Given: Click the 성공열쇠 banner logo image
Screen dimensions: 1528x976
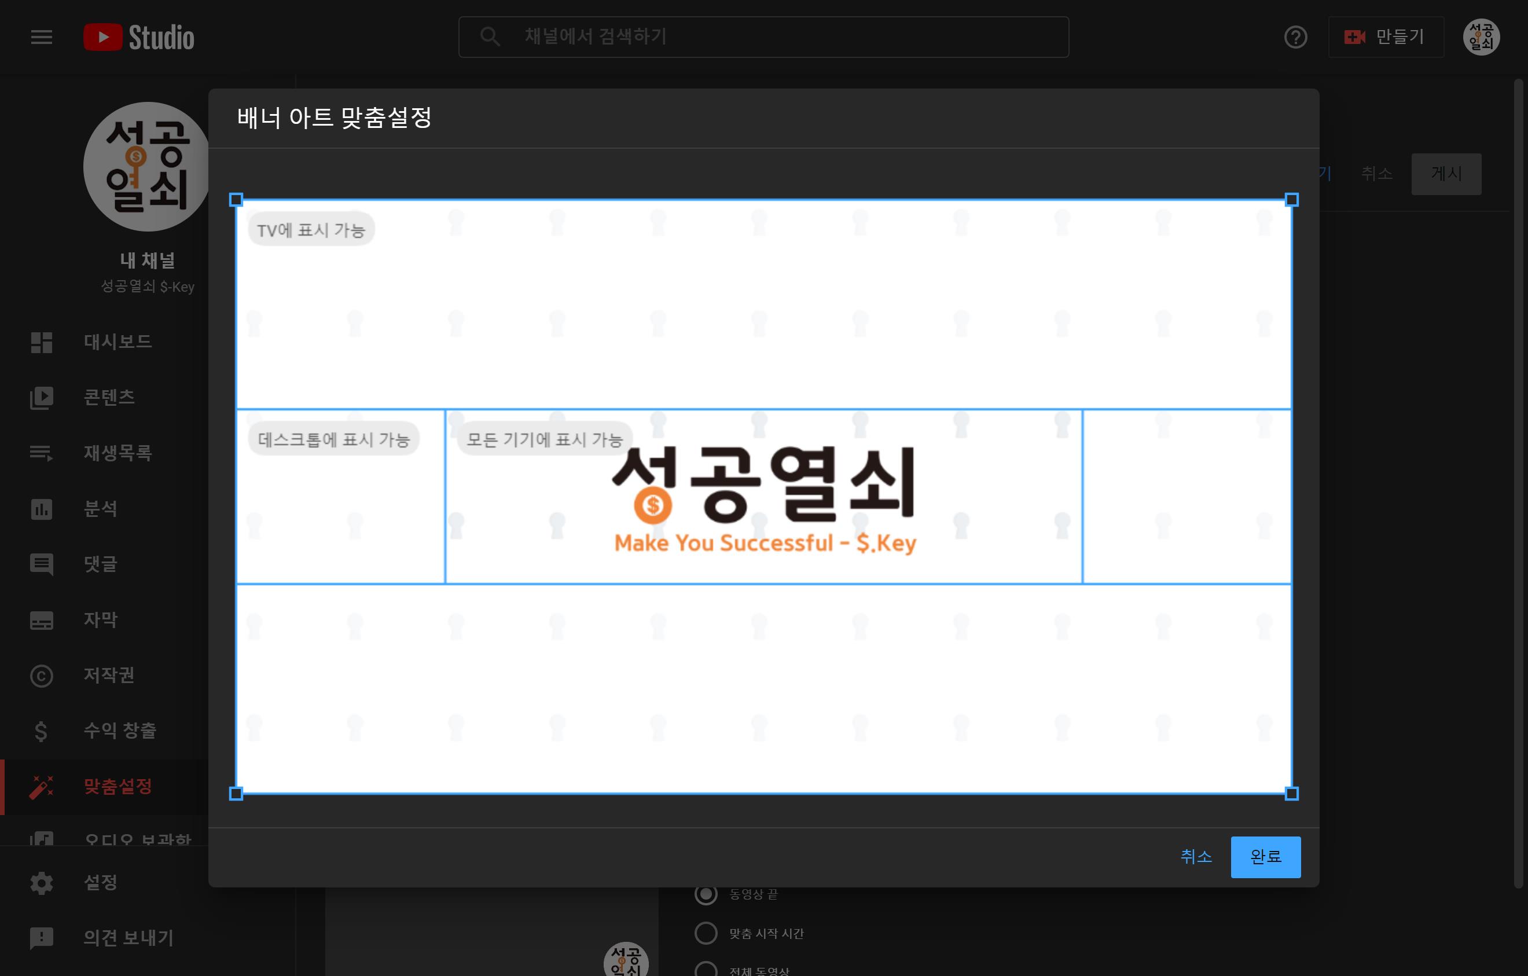Looking at the screenshot, I should (x=765, y=500).
